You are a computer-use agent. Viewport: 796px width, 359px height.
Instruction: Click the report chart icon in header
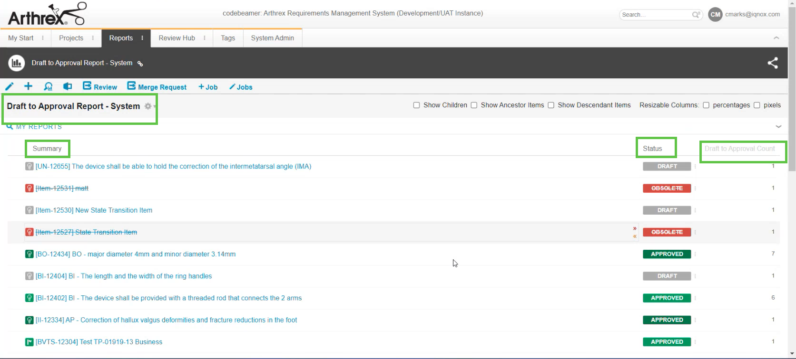pos(17,63)
